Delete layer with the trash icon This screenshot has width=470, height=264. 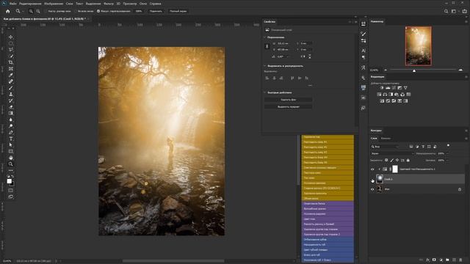(460, 260)
